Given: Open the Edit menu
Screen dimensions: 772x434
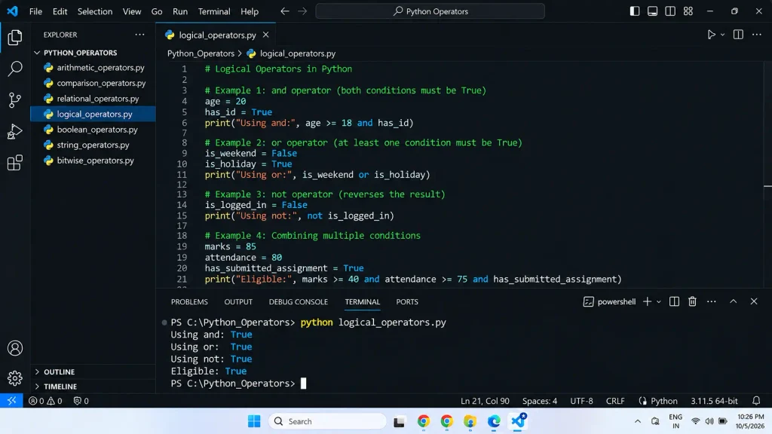Looking at the screenshot, I should pyautogui.click(x=60, y=11).
